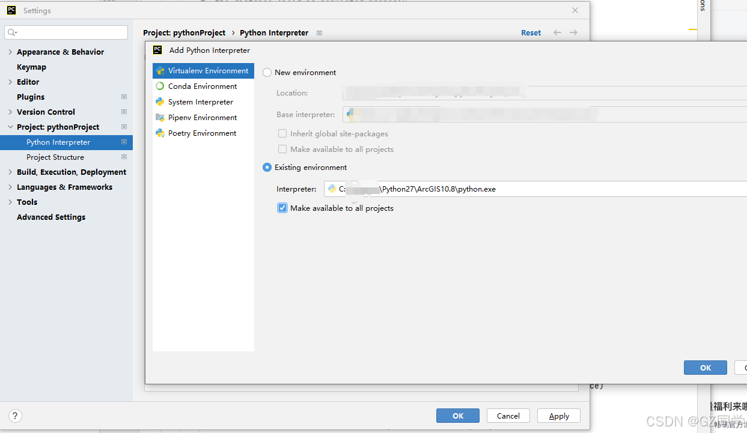
Task: Open Project Structure settings page
Action: 55,157
